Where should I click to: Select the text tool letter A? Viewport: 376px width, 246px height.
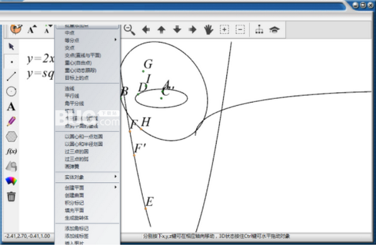(11, 106)
